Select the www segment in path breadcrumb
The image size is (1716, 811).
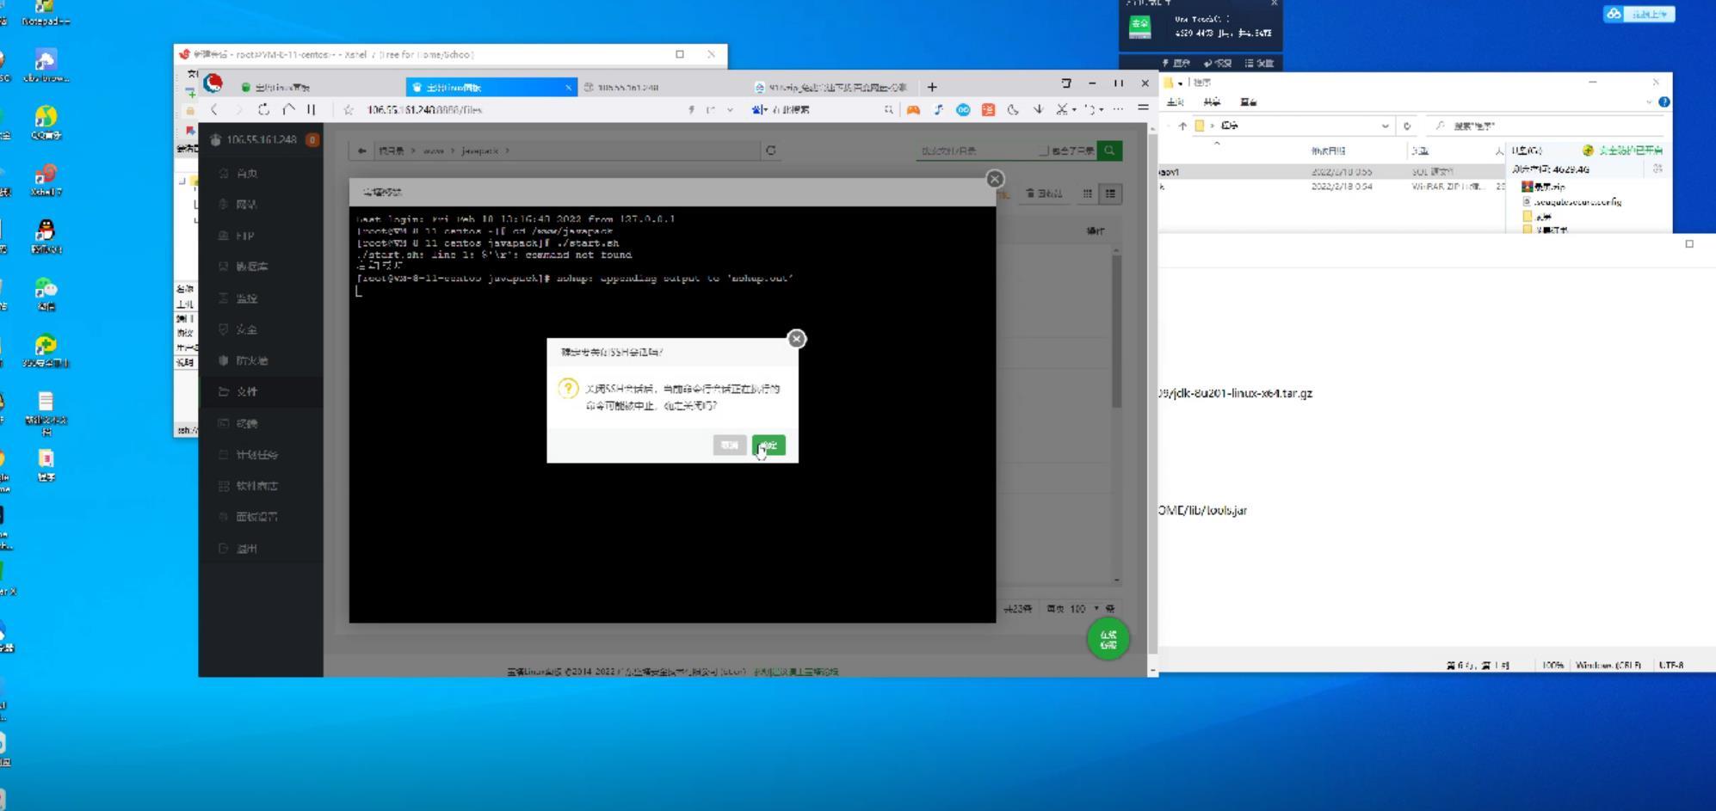pos(434,151)
